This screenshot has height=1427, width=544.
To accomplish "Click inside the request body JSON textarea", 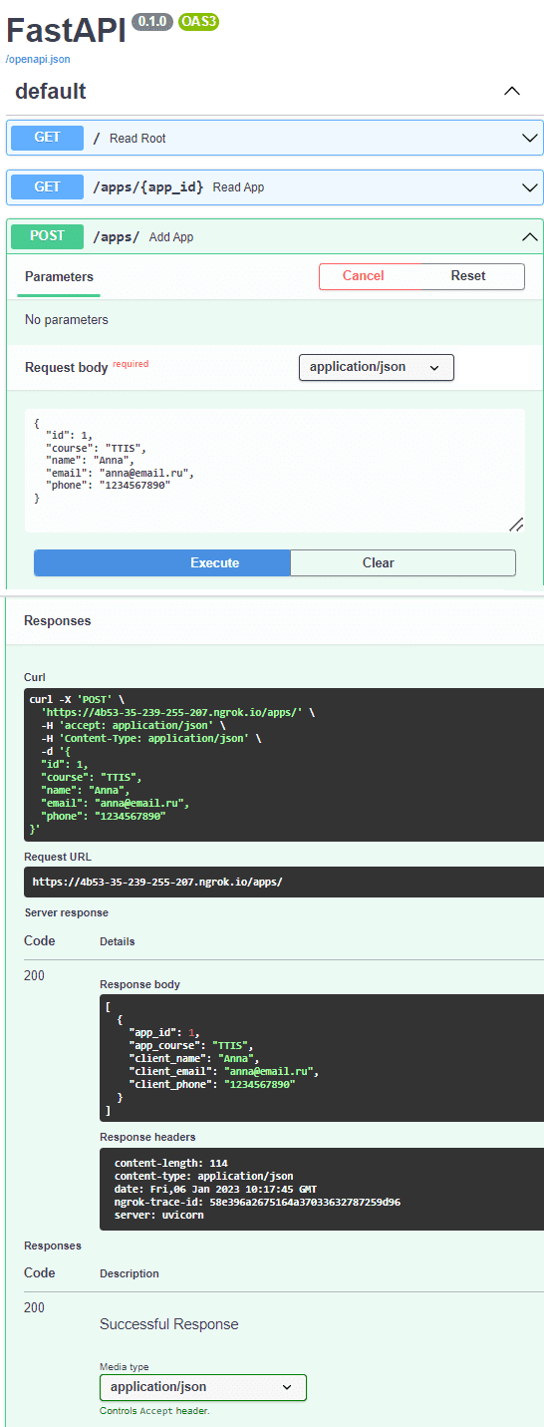I will (275, 471).
